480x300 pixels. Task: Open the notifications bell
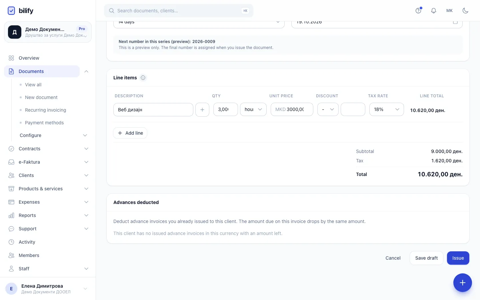(434, 11)
